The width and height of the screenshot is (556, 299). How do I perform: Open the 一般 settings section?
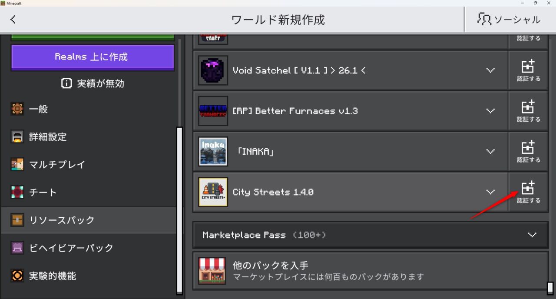click(x=89, y=109)
